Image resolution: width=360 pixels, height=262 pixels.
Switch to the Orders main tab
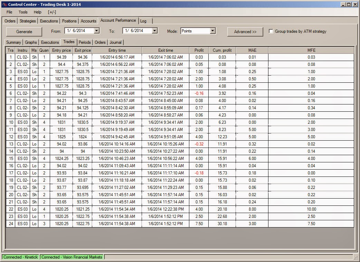tap(10, 21)
